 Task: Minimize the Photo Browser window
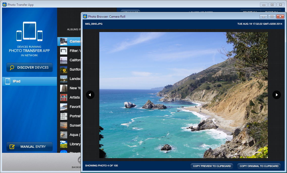pos(264,17)
